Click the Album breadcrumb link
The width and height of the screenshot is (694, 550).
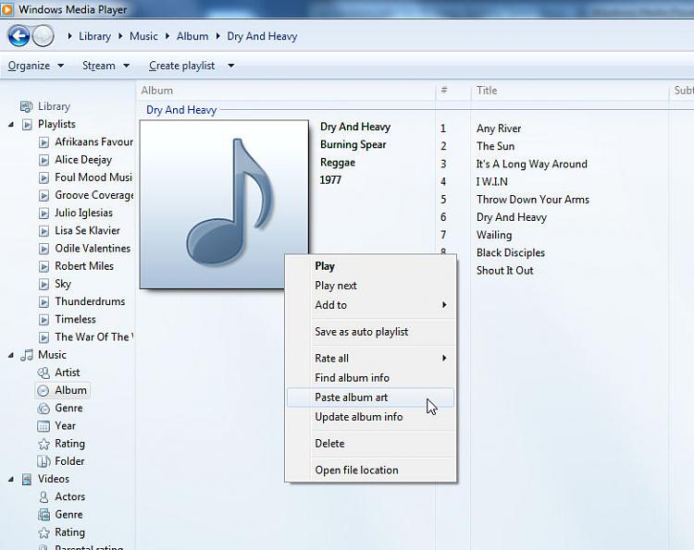pyautogui.click(x=192, y=36)
